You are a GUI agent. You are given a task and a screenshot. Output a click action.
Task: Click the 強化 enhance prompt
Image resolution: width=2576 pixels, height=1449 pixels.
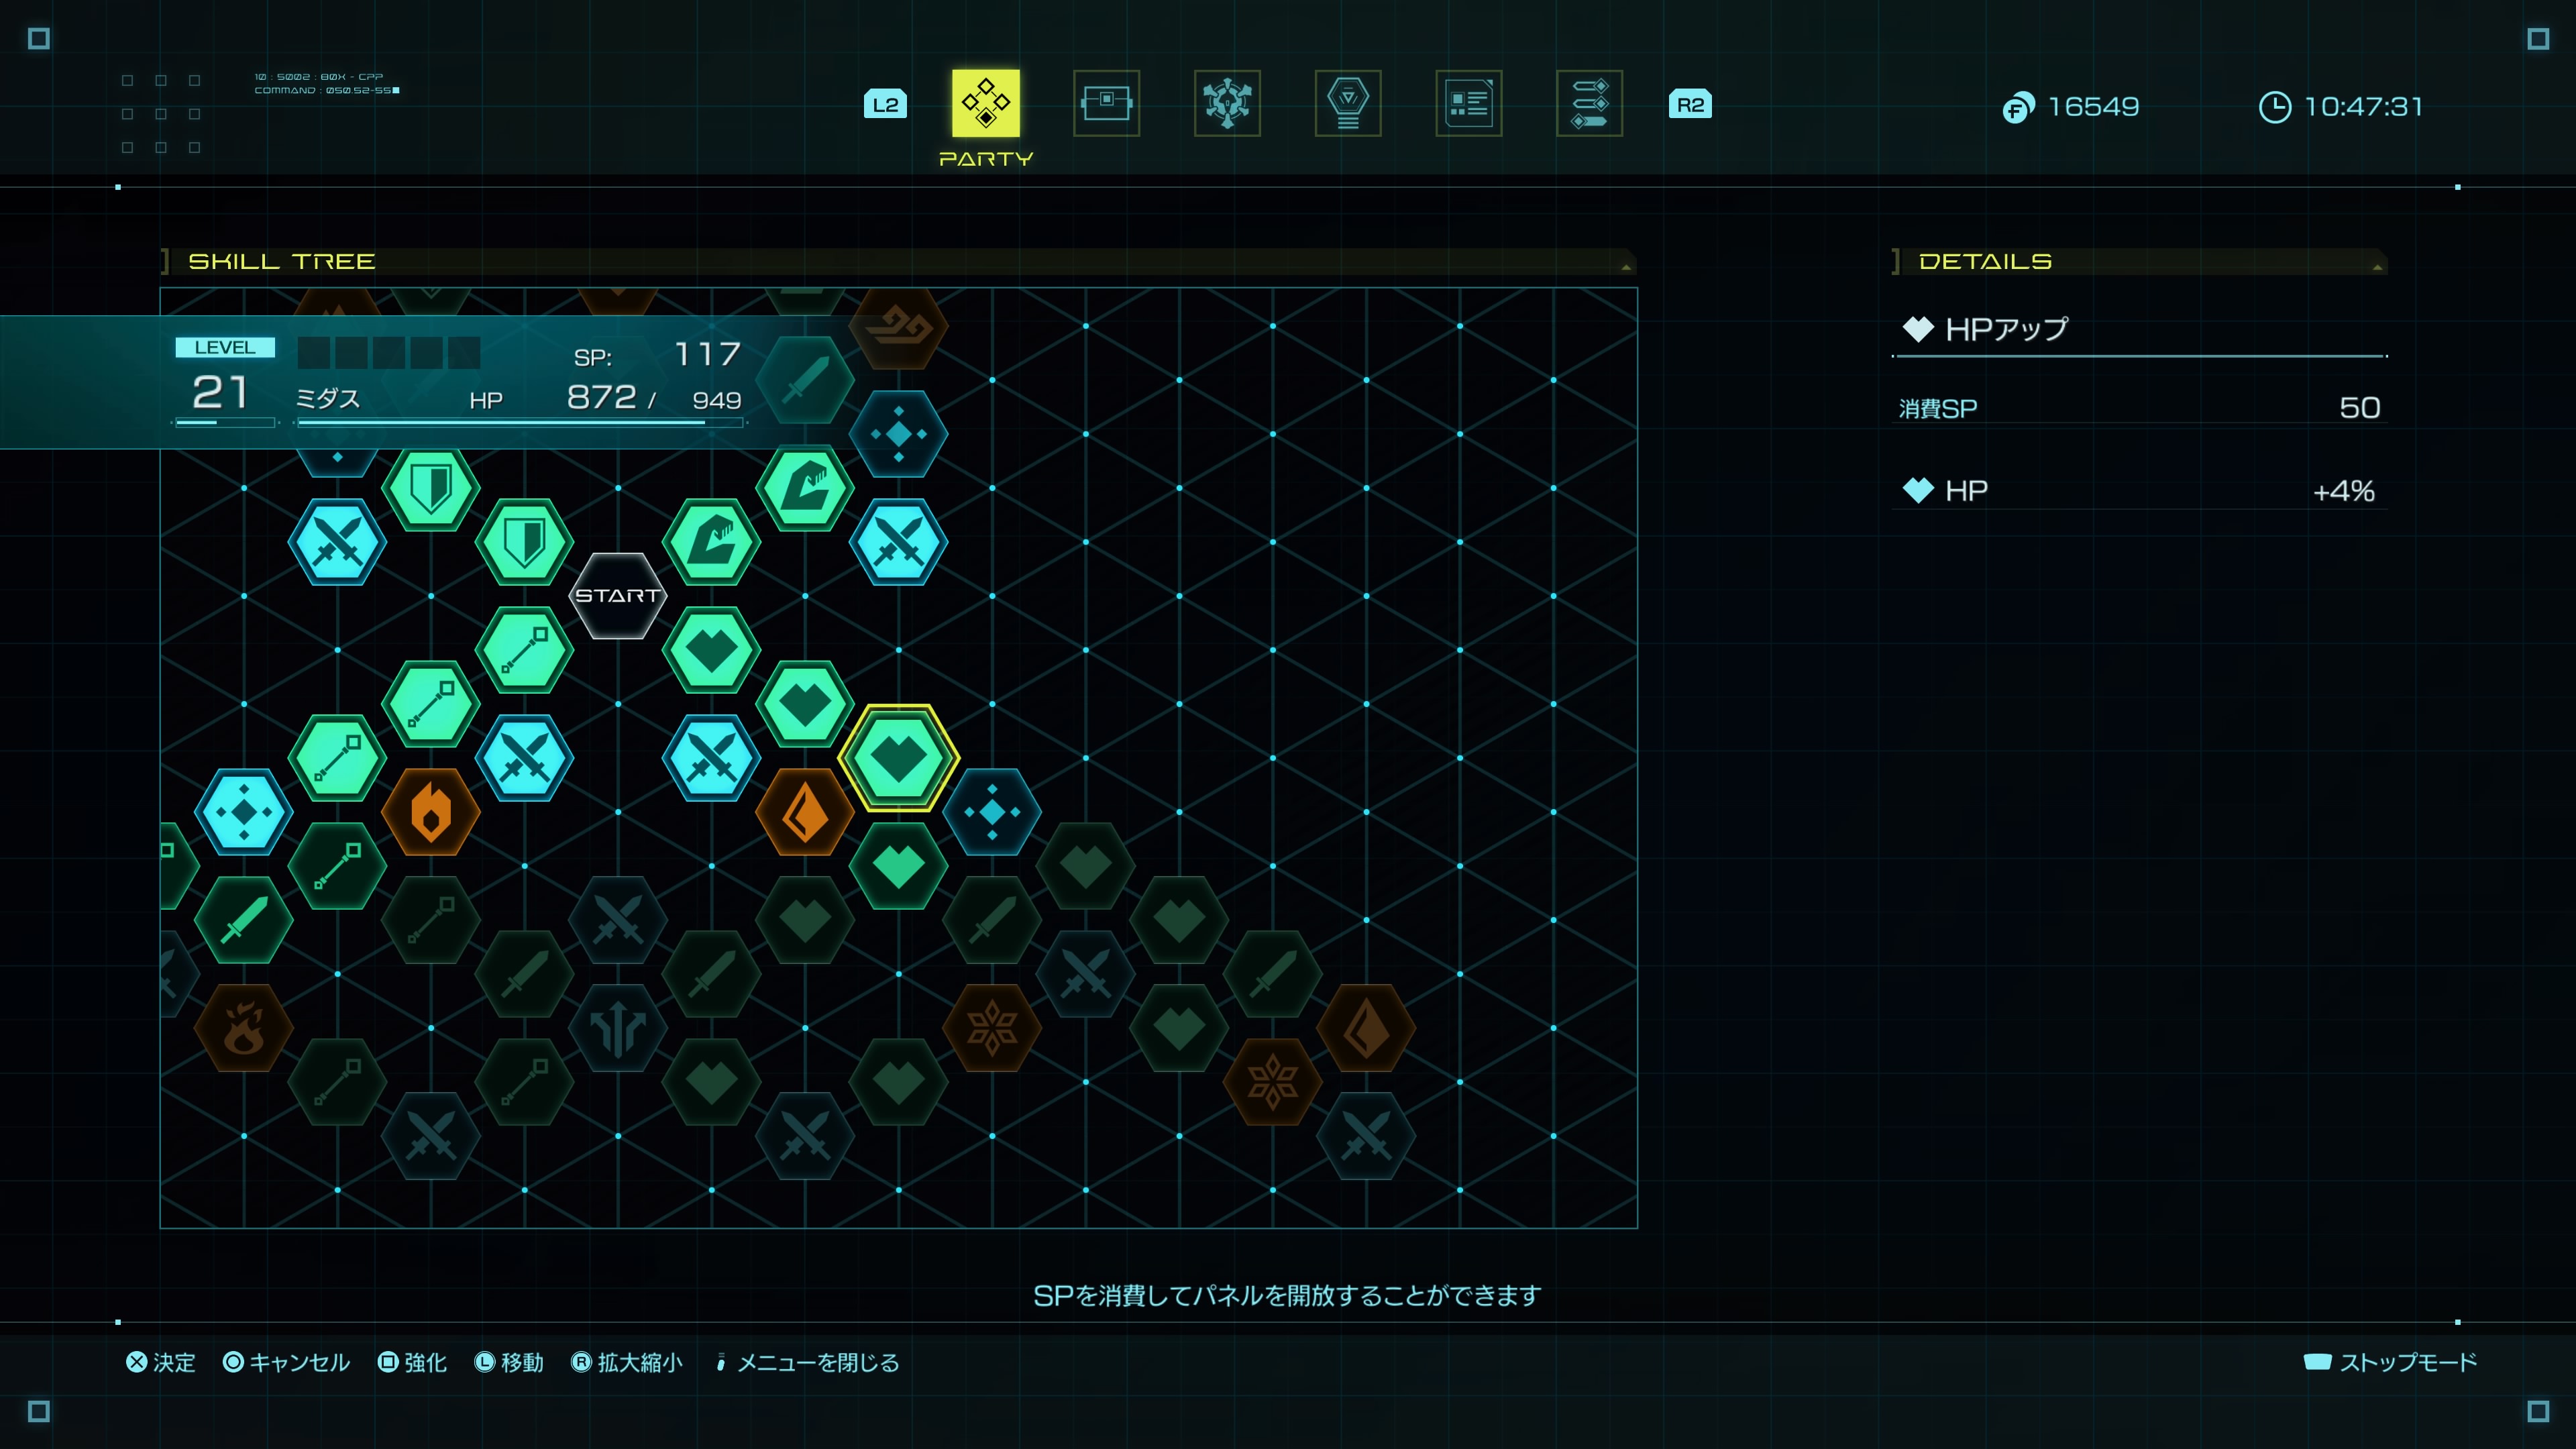pyautogui.click(x=412, y=1362)
